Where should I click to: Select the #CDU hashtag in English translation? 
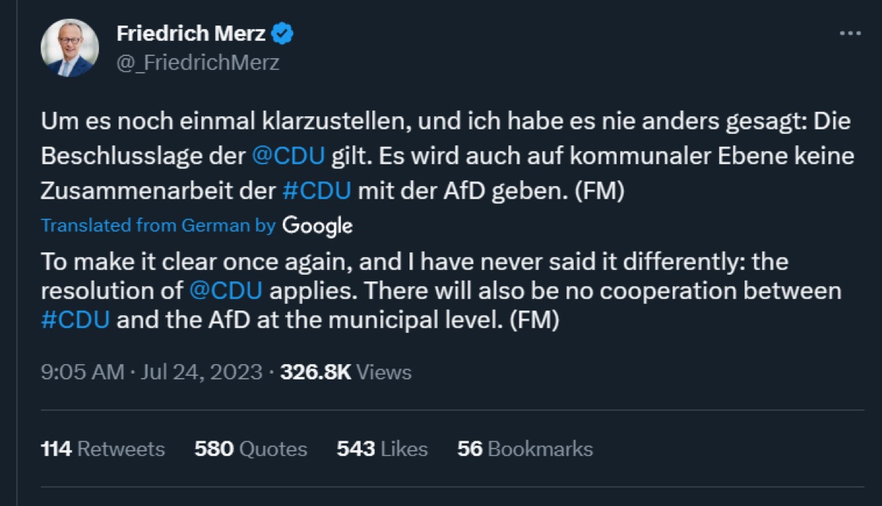click(75, 321)
